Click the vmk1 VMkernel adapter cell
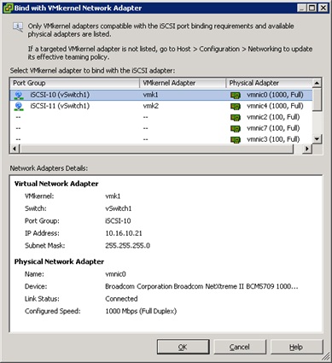Viewport: 332px width, 363px height. (x=150, y=95)
